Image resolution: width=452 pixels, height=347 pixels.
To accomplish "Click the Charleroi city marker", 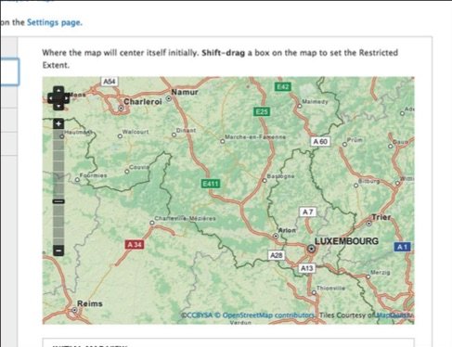I will tap(121, 108).
